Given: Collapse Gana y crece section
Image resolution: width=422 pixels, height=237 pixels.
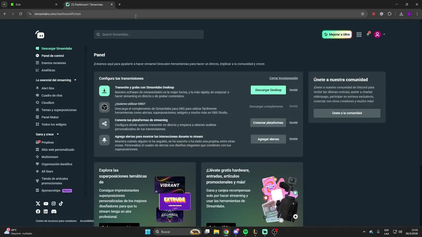Looking at the screenshot, I should 47,134.
